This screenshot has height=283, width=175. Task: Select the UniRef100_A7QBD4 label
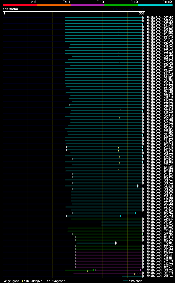click(x=160, y=243)
